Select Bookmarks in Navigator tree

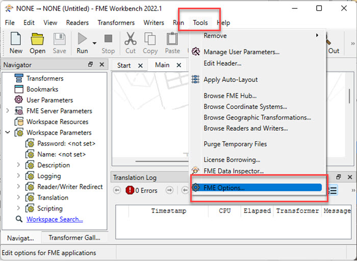[42, 89]
